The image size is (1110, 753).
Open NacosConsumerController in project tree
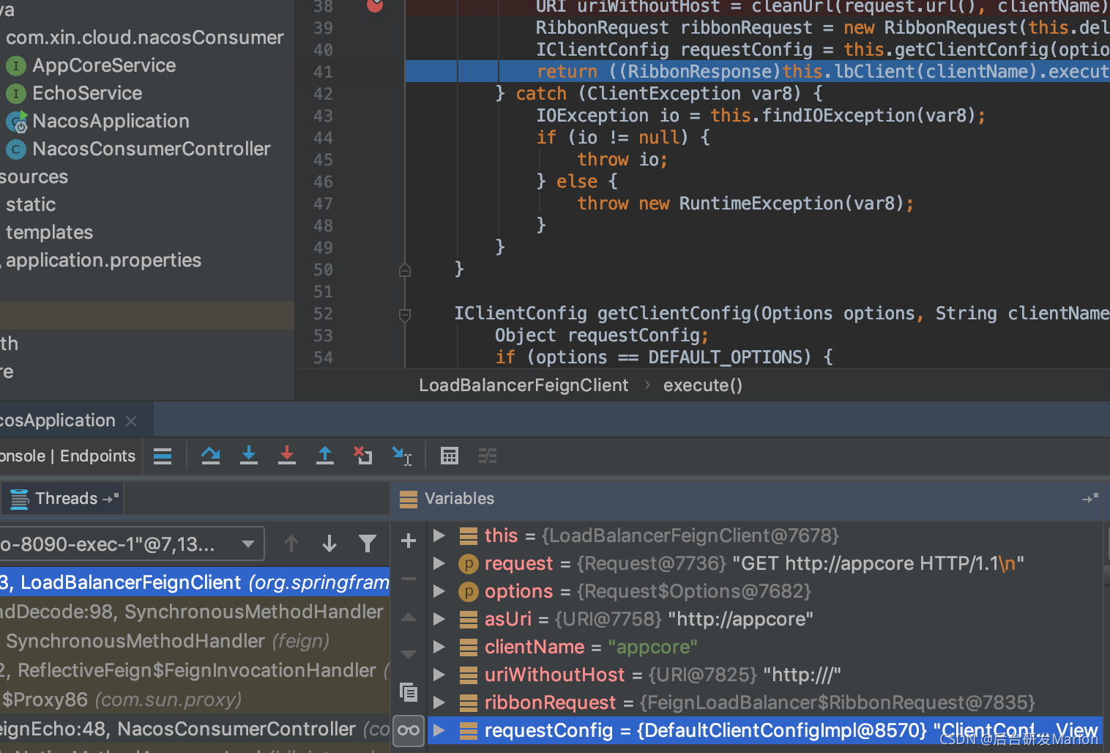click(152, 149)
